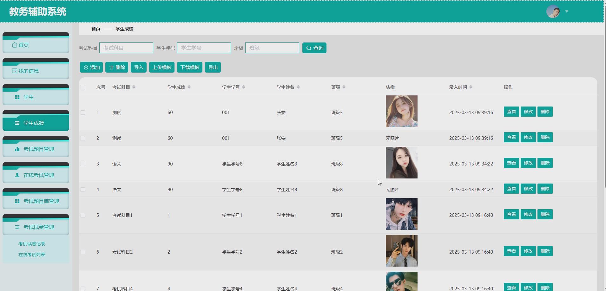Click the trash icon in top 删除 button
The image size is (606, 291).
click(x=111, y=67)
